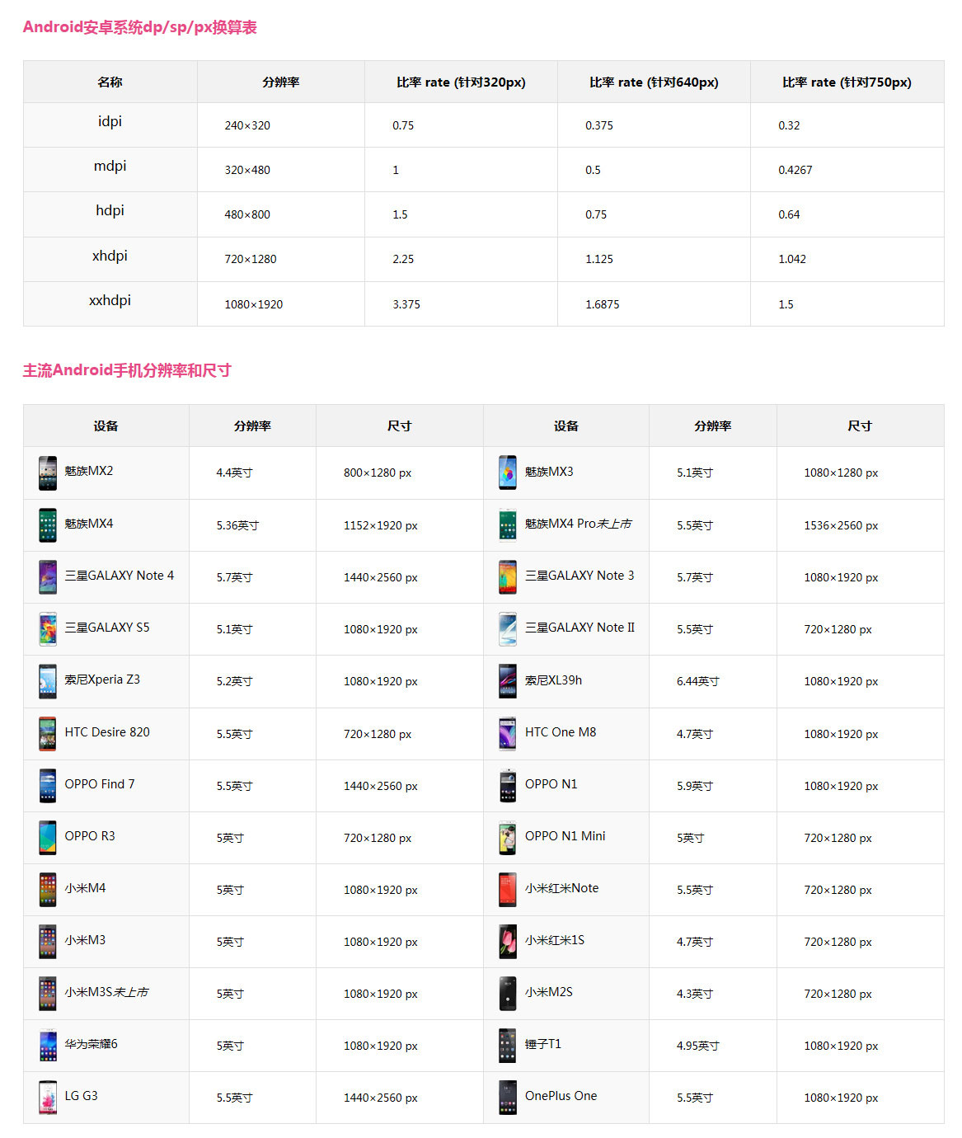Click the 0.4267 rate value
Image resolution: width=962 pixels, height=1138 pixels.
795,170
